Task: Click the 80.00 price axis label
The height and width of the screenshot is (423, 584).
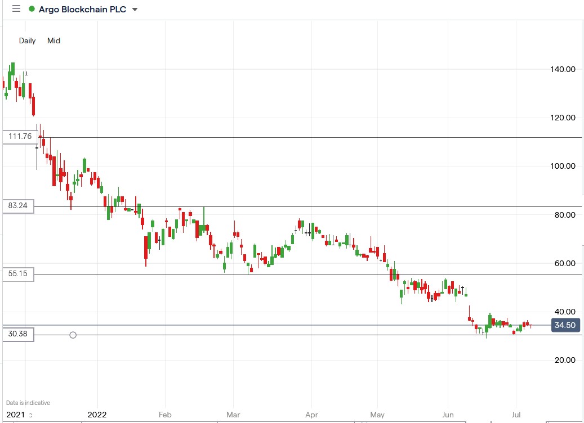Action: pos(564,215)
